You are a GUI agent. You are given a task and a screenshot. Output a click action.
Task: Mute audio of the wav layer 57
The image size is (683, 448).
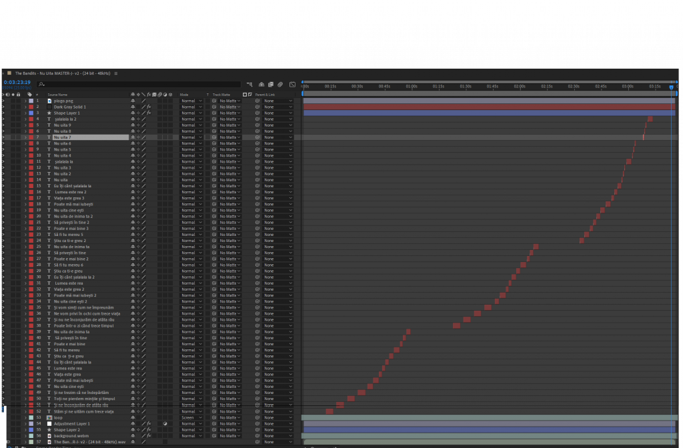click(8, 441)
